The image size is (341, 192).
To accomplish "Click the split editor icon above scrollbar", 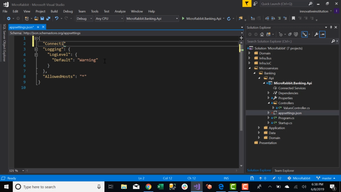I will [x=241, y=38].
